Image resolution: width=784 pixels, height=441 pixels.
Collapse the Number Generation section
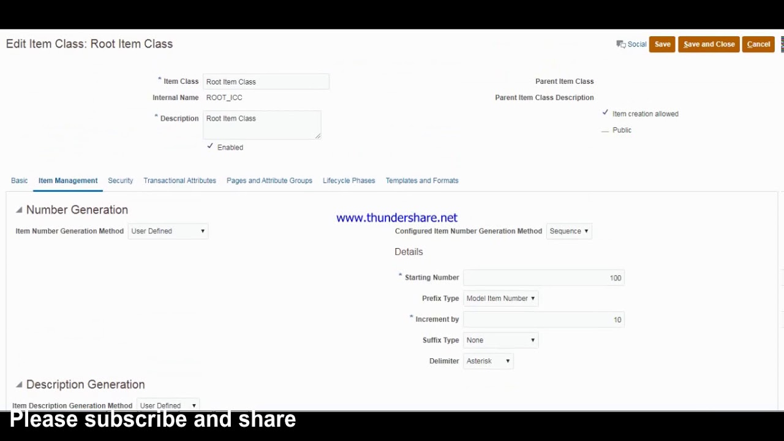(19, 210)
